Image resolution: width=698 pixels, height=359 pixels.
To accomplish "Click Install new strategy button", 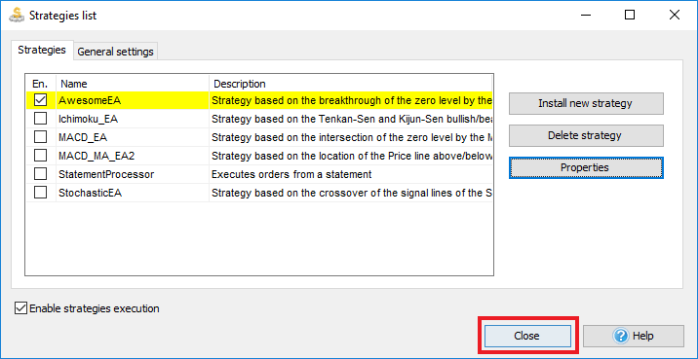I will point(586,103).
